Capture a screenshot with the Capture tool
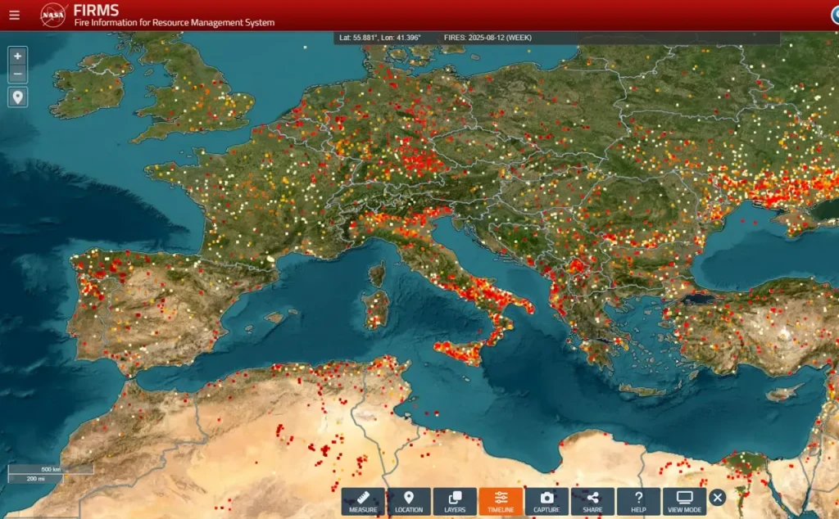Viewport: 839px width, 519px height. [546, 501]
